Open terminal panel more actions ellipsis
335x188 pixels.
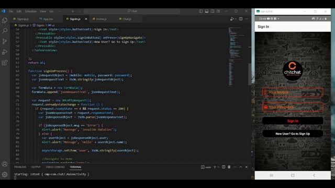click(x=235, y=167)
